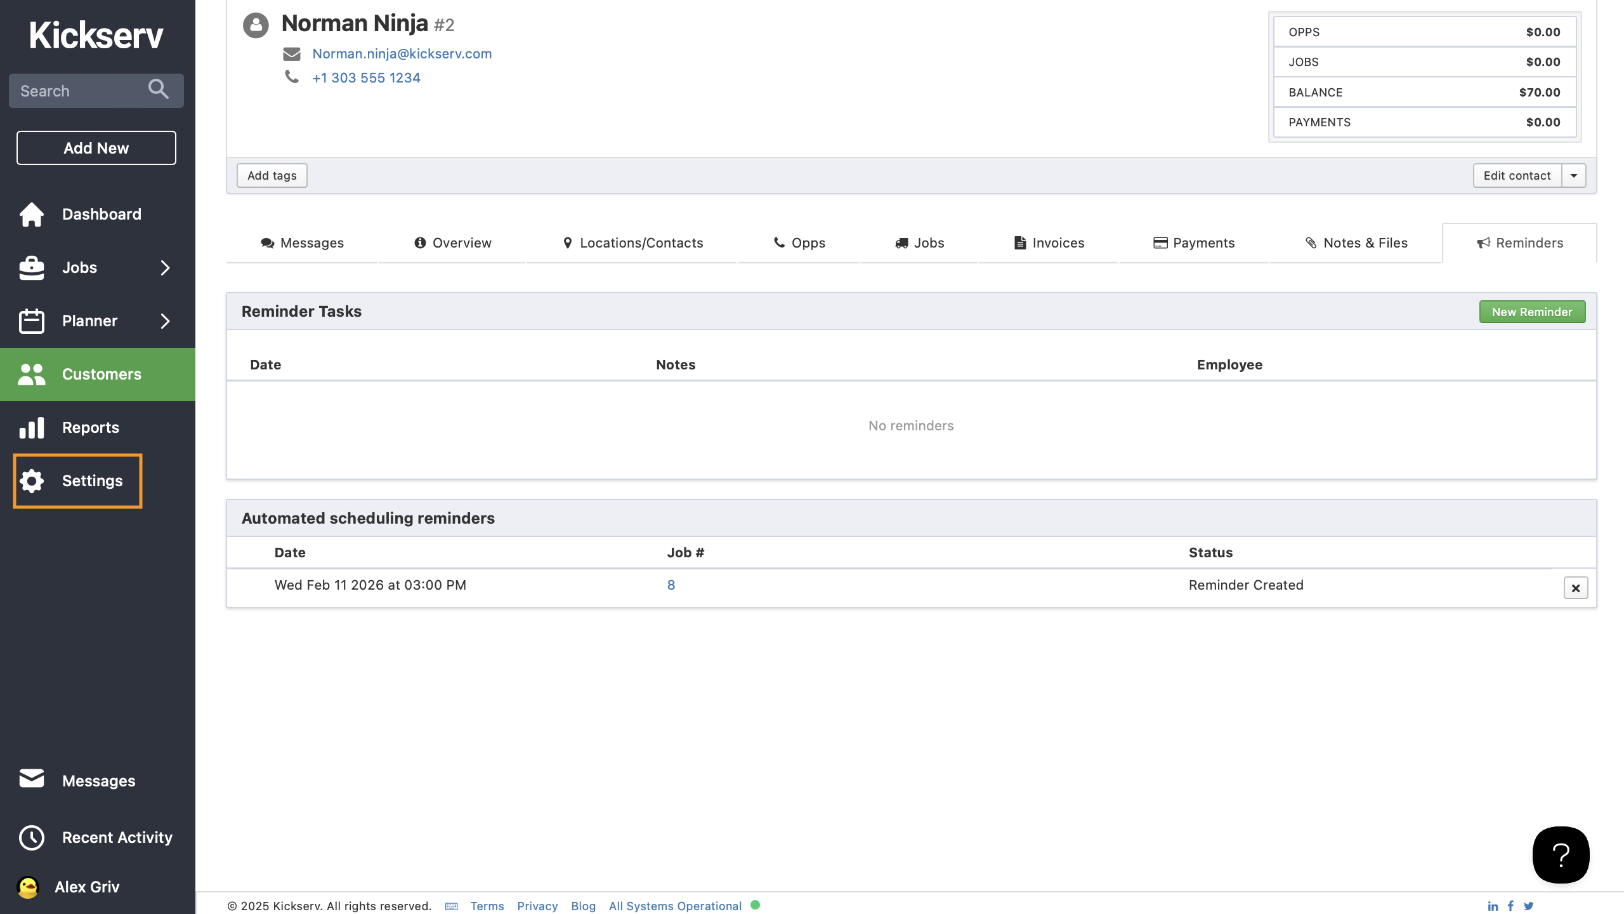Open the Planner calendar icon
The width and height of the screenshot is (1624, 914).
click(32, 321)
